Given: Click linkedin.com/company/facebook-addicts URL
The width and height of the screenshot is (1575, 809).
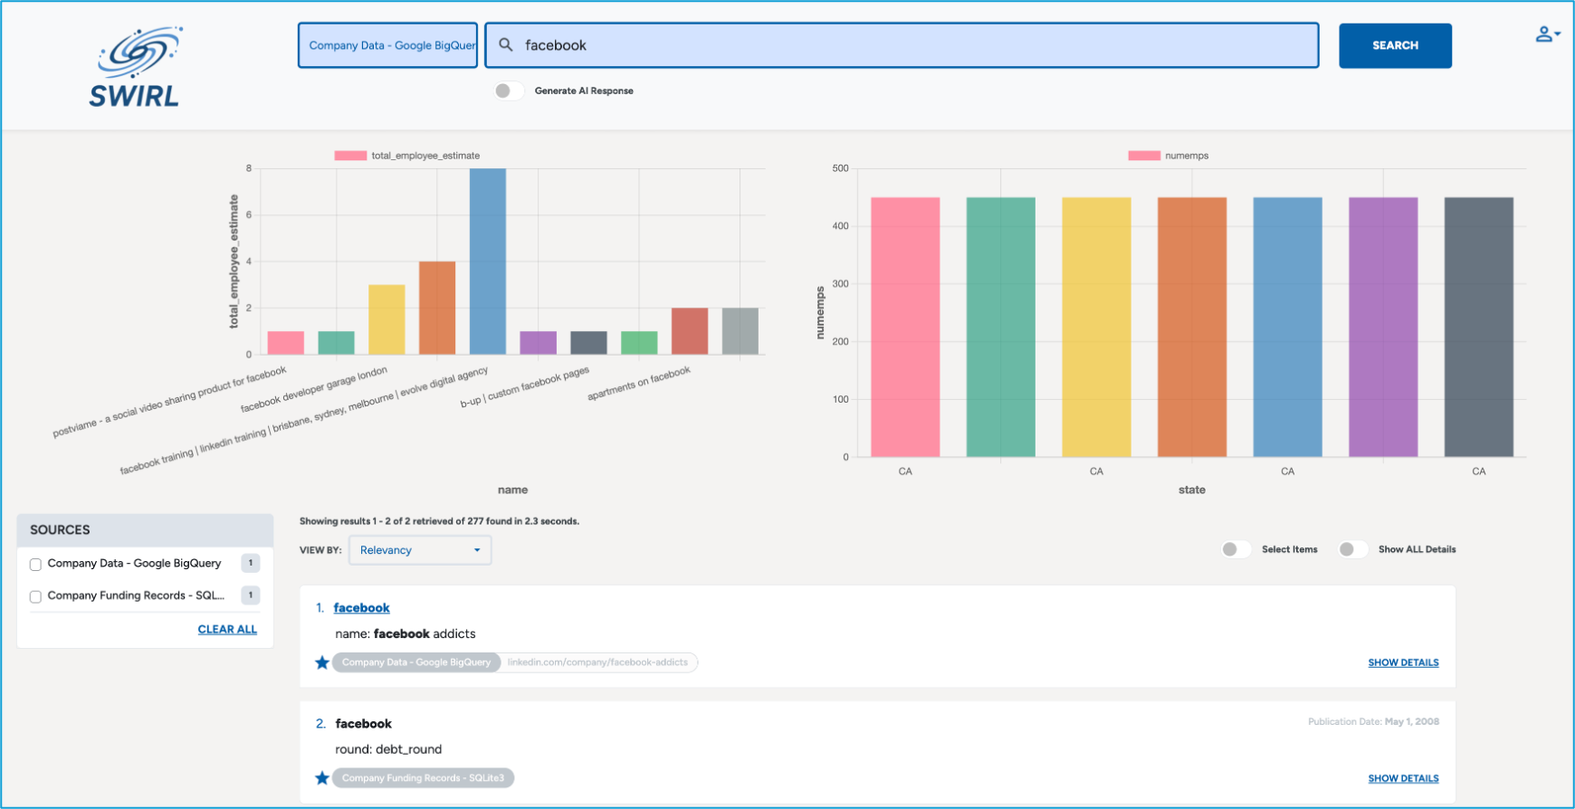Looking at the screenshot, I should coord(597,662).
